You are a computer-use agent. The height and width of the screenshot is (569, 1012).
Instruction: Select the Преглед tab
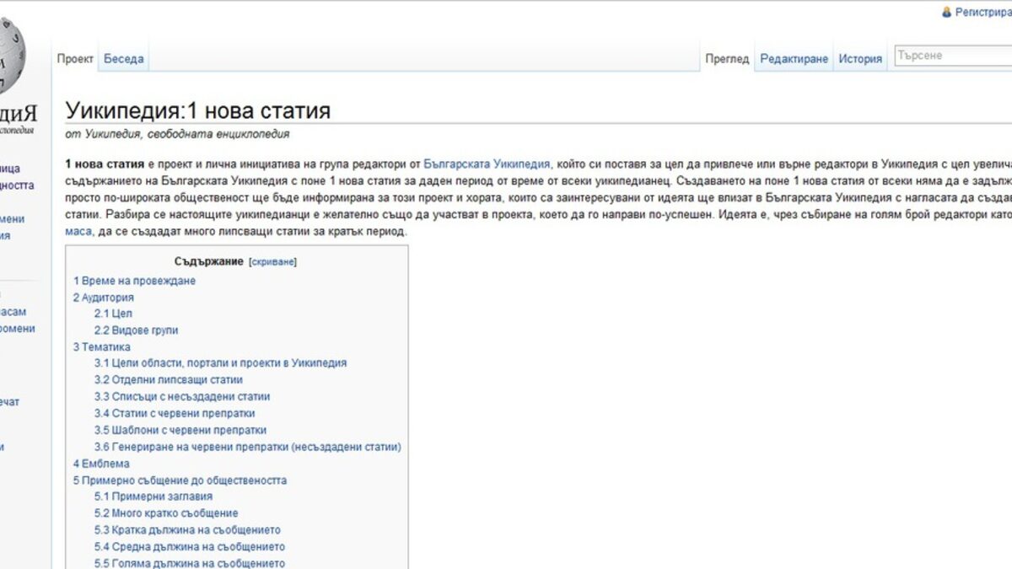(x=727, y=59)
